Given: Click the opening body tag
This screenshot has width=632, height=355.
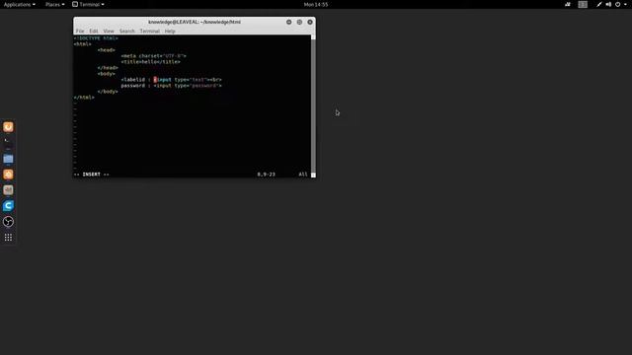Looking at the screenshot, I should point(107,74).
